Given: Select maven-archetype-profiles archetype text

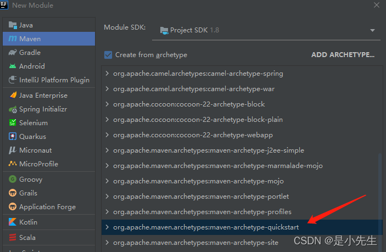Looking at the screenshot, I should 202,212.
